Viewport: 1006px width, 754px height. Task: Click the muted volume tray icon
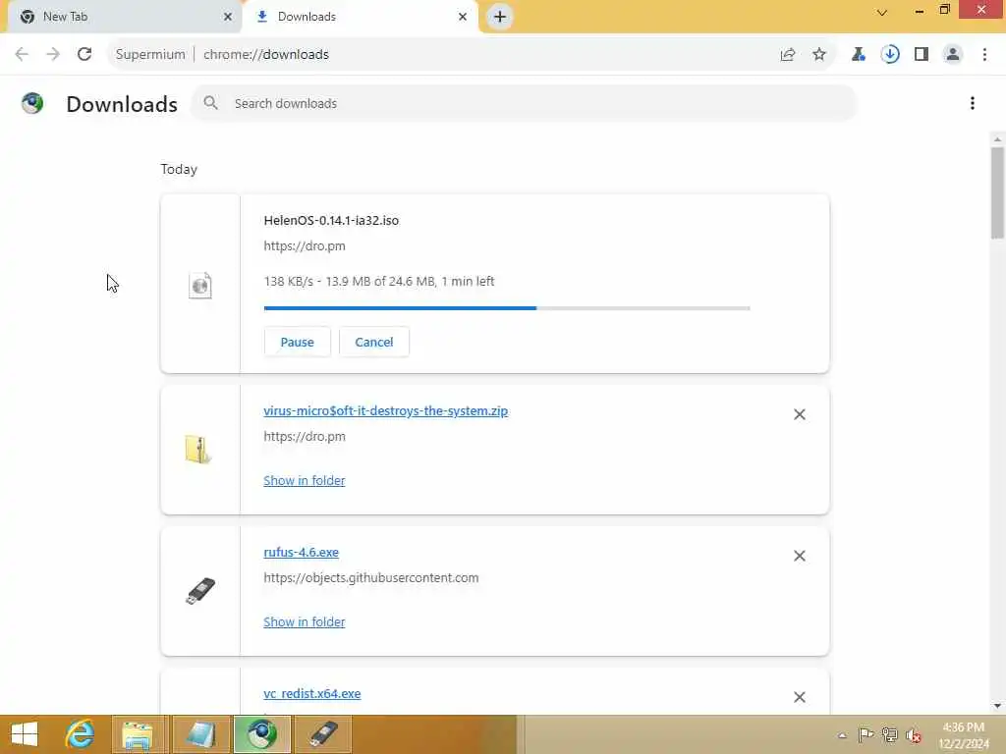point(913,735)
